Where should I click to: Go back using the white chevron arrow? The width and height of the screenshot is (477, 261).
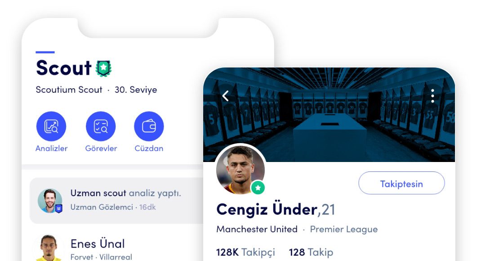coord(225,96)
